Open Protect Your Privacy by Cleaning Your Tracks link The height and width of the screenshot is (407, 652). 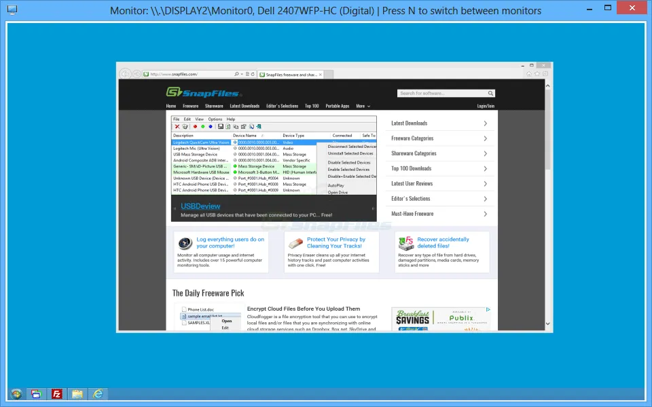pos(336,243)
